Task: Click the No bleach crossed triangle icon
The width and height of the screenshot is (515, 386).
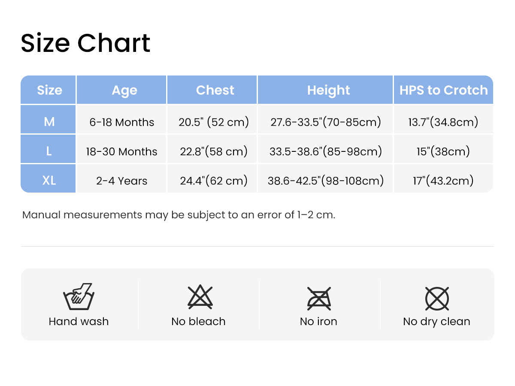Action: (x=200, y=297)
